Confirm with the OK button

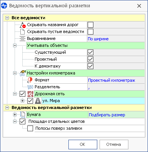pyautogui.click(x=83, y=144)
